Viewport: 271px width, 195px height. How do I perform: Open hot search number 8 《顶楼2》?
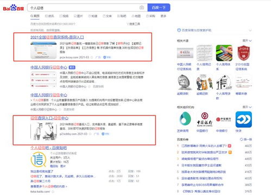201,191
